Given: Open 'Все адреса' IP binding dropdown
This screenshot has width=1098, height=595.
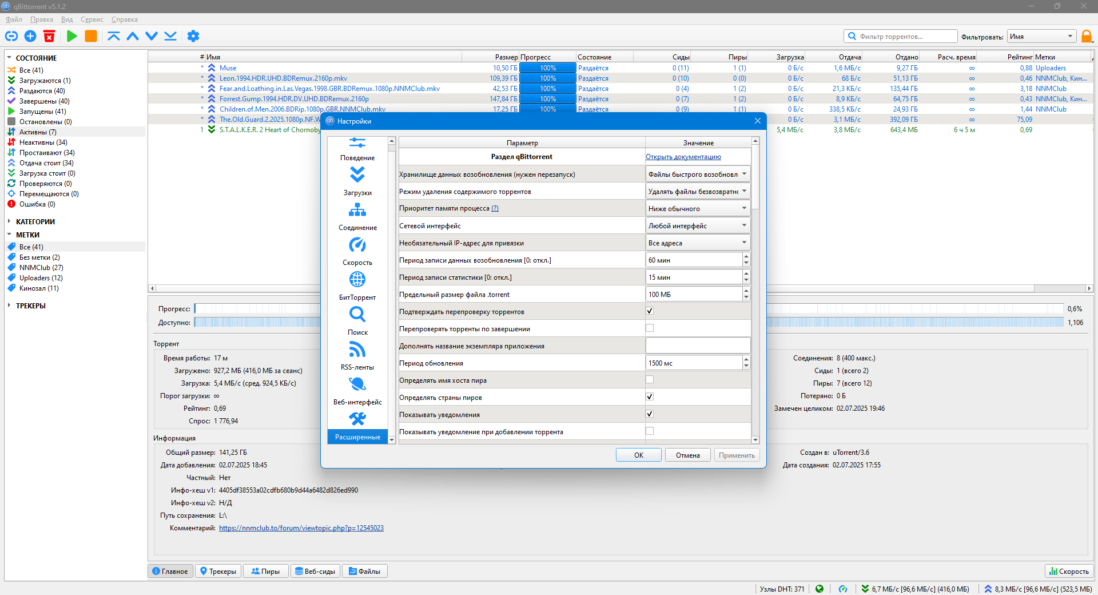Looking at the screenshot, I should [x=698, y=243].
